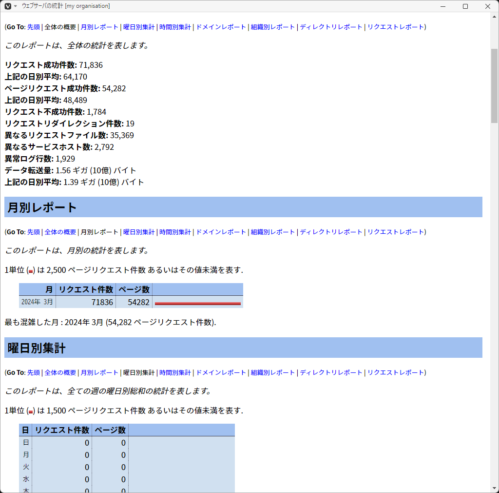Click the このレポートは、月別の統計を表します description
The height and width of the screenshot is (493, 499).
77,250
